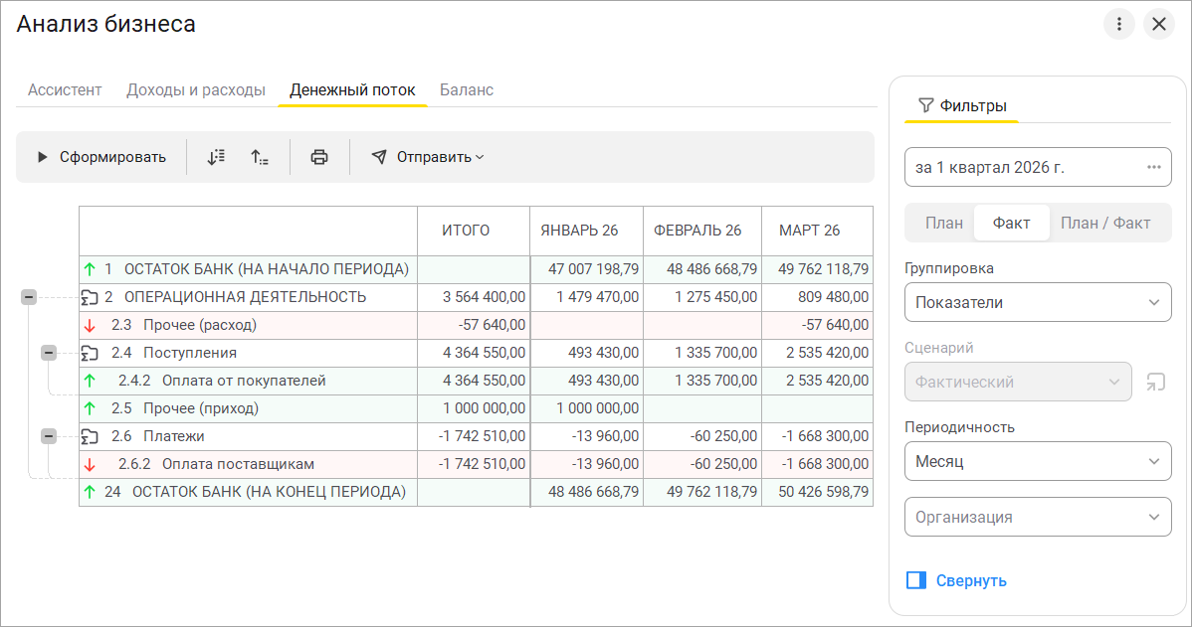Open the Группировка Показатели dropdown
The width and height of the screenshot is (1192, 627).
pos(1038,302)
